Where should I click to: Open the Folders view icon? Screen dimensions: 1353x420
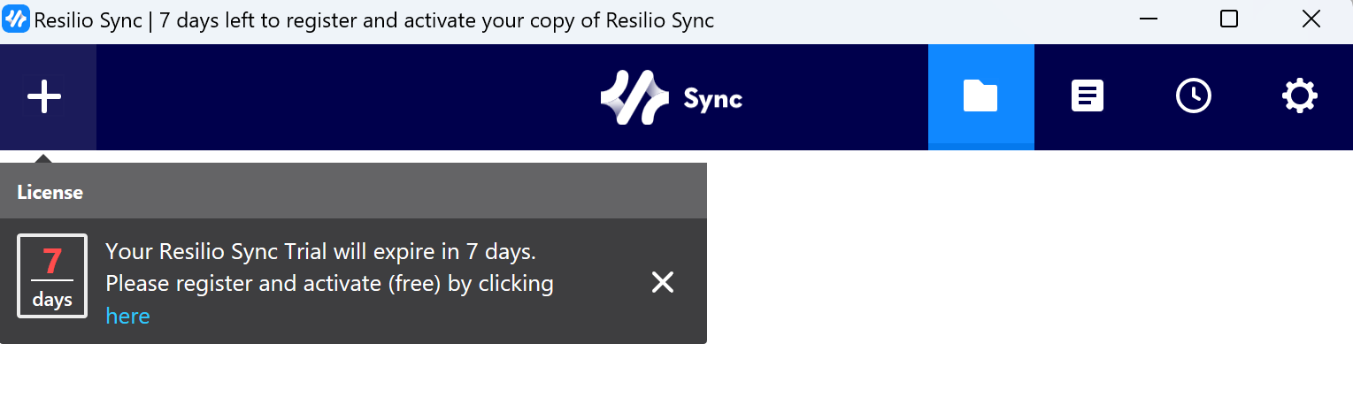(x=980, y=95)
